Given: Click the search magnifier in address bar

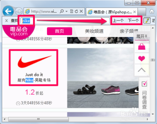Looking at the screenshot, I should 62,11.
